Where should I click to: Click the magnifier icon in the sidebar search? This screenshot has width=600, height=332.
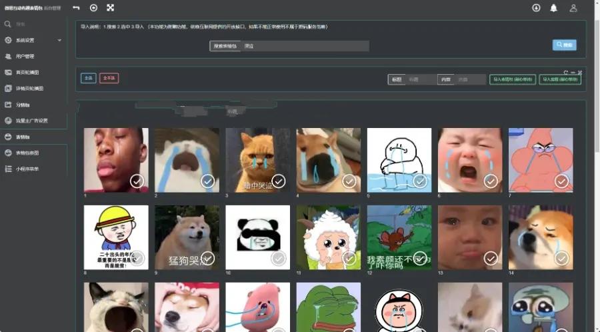[7, 24]
